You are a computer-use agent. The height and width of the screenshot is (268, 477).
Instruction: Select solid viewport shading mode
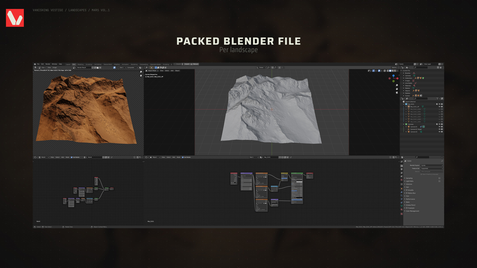(x=390, y=71)
